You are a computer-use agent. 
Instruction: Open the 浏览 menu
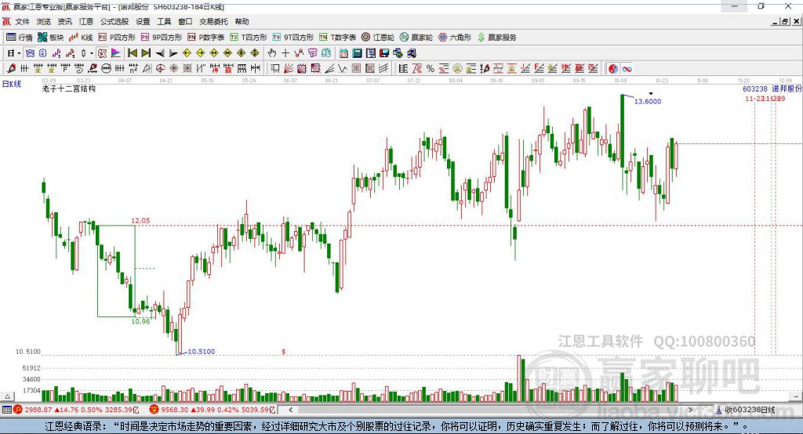[44, 21]
